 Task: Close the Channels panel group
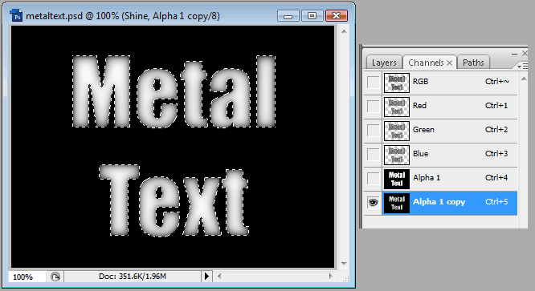click(x=525, y=53)
